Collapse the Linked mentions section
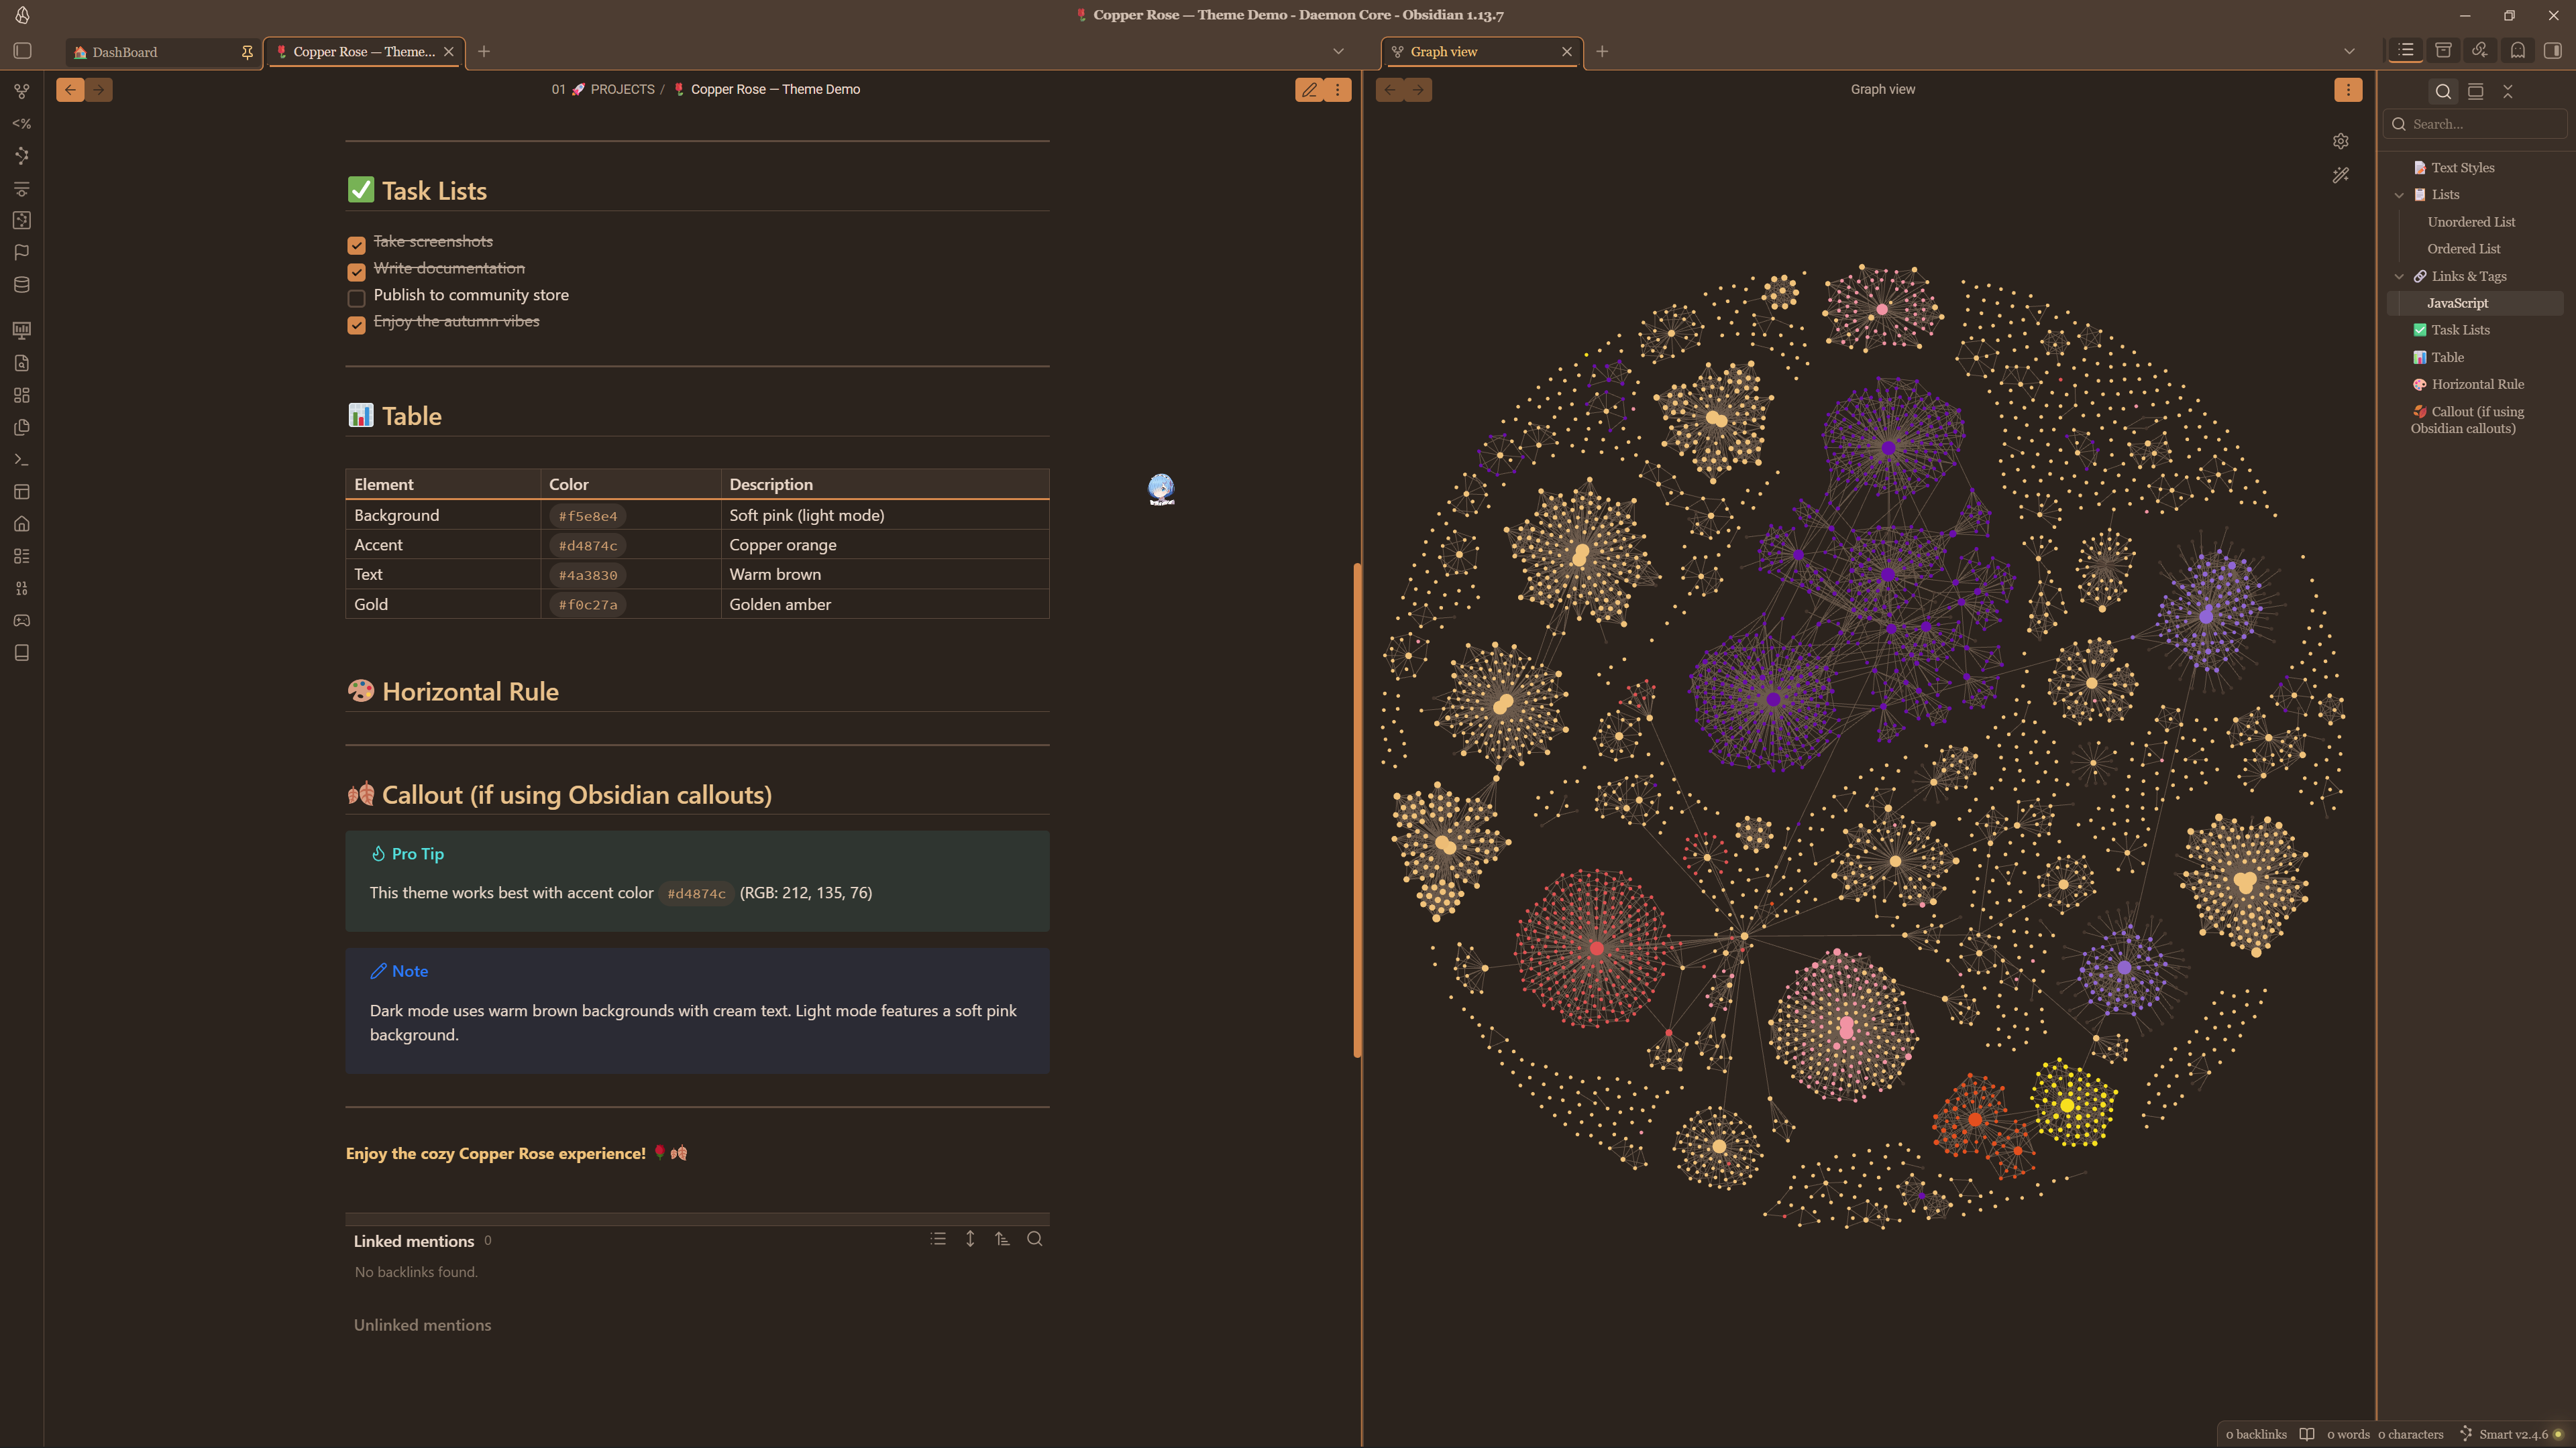The image size is (2576, 1448). tap(414, 1241)
